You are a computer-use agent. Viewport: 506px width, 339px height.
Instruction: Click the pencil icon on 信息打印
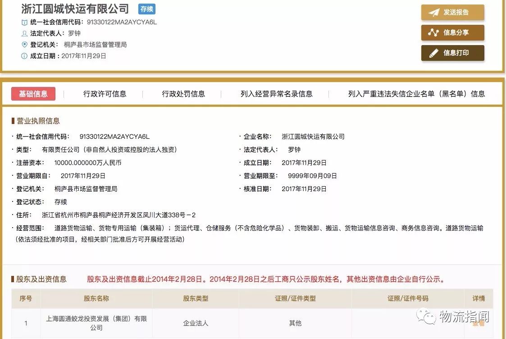click(x=434, y=53)
